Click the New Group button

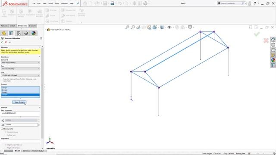[19, 102]
